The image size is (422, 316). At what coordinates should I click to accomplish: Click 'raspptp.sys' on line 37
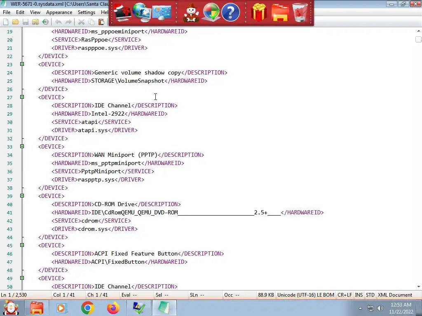tap(96, 179)
